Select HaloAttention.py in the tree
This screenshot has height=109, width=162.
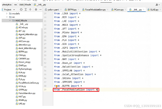(26, 93)
